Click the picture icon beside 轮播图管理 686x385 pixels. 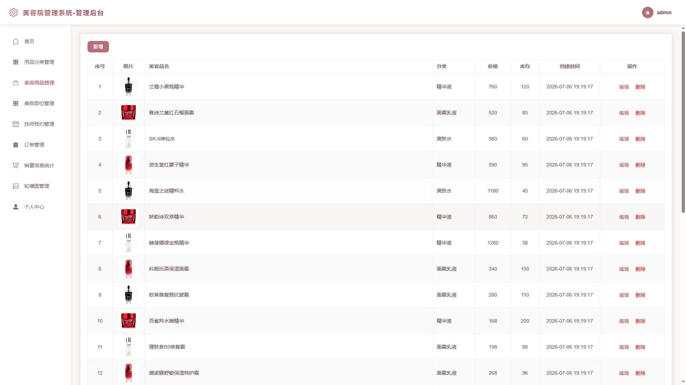pyautogui.click(x=16, y=186)
